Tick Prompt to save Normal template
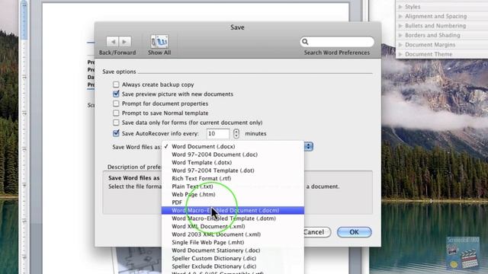This screenshot has height=274, width=488. [116, 113]
